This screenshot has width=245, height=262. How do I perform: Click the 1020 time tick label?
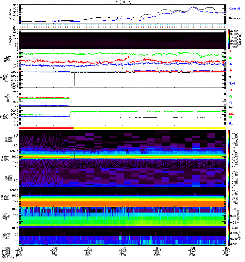tap(54, 255)
